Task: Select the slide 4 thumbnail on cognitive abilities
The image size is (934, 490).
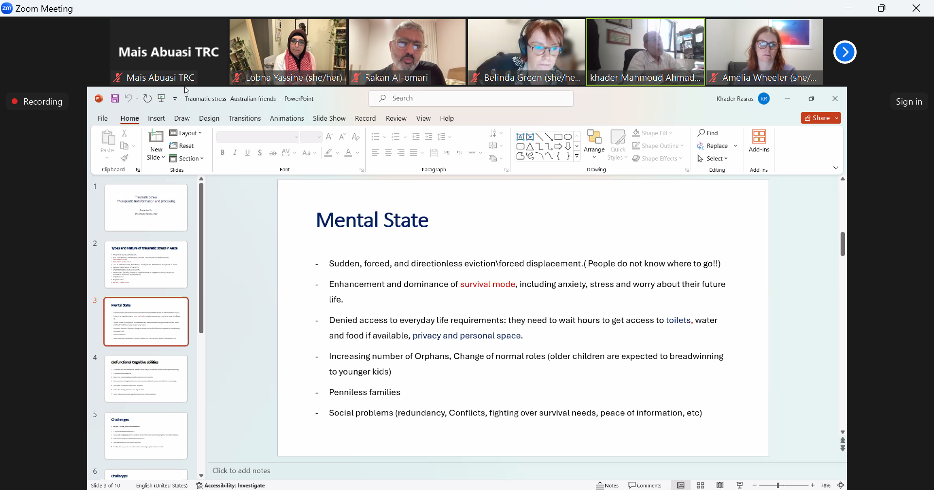Action: click(146, 379)
